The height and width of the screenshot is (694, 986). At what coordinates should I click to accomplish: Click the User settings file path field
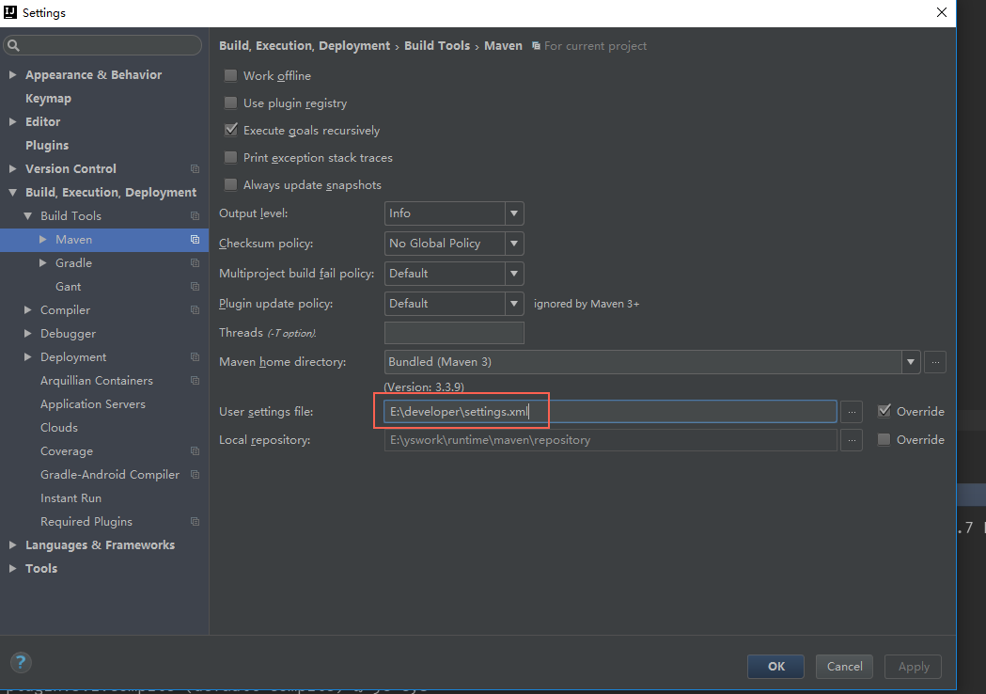[611, 412]
